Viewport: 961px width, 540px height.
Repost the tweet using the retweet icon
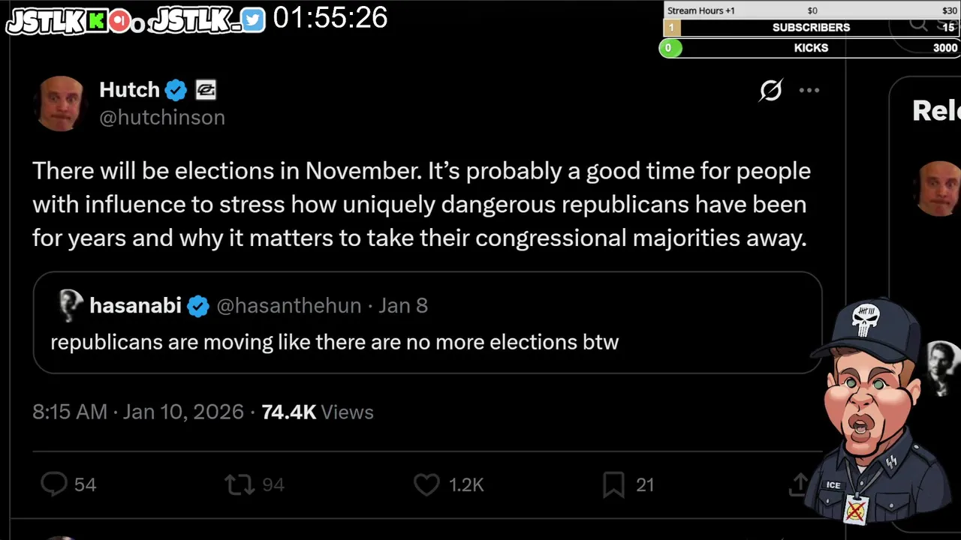coord(239,484)
